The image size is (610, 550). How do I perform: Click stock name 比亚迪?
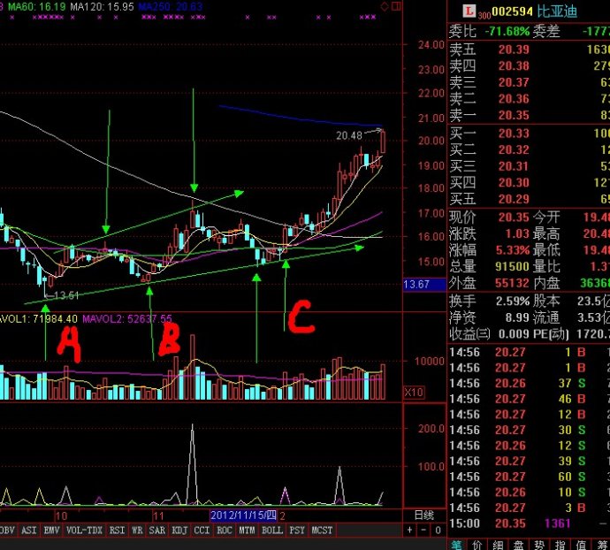(557, 11)
